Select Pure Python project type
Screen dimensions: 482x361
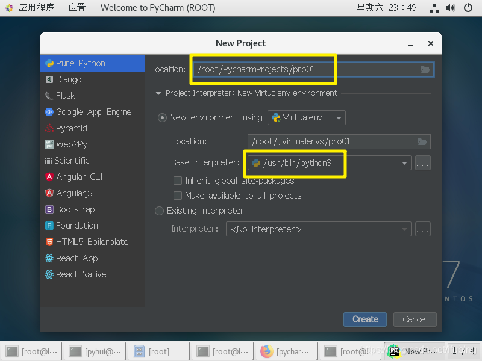(92, 63)
